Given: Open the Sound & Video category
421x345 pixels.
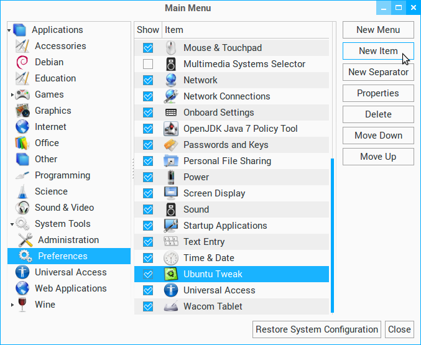Looking at the screenshot, I should [x=64, y=208].
